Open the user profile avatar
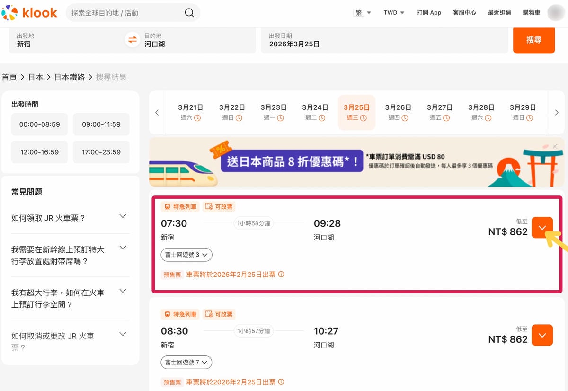Screen dimensions: 568x391 click(x=556, y=13)
